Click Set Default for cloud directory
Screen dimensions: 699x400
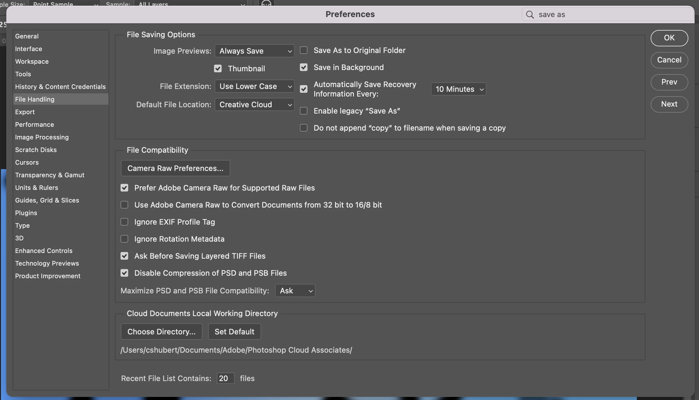pos(234,332)
